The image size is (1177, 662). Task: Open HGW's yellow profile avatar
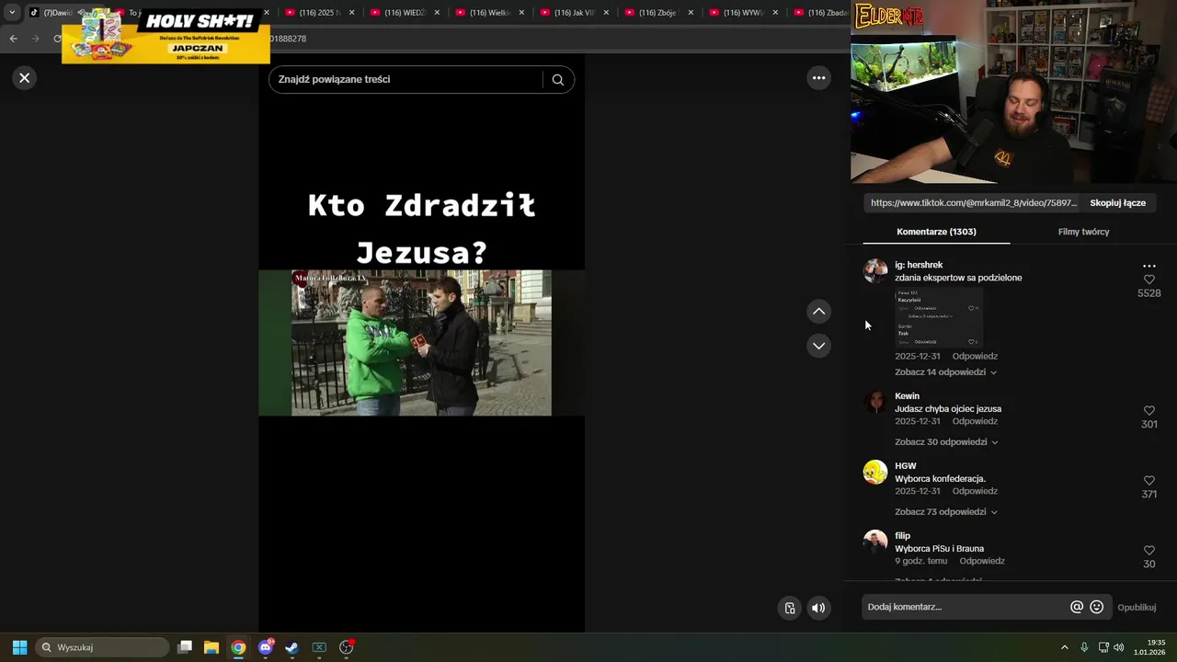(x=875, y=472)
